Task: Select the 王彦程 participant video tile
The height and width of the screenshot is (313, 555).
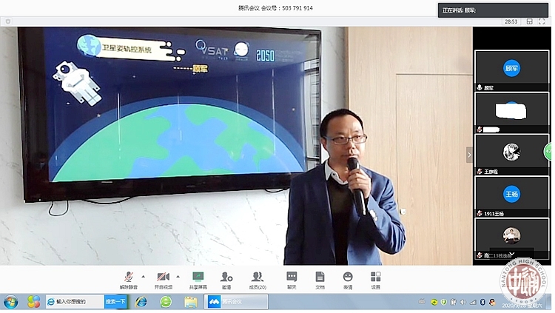Action: 511,154
